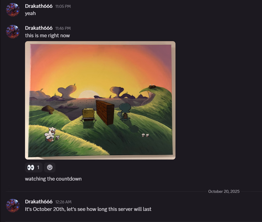Click the Drakath666 username at 12:26 AM
262x222 pixels.
pos(39,202)
